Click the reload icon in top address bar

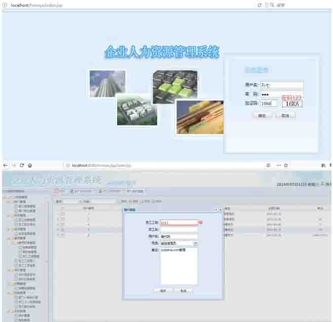pyautogui.click(x=260, y=5)
